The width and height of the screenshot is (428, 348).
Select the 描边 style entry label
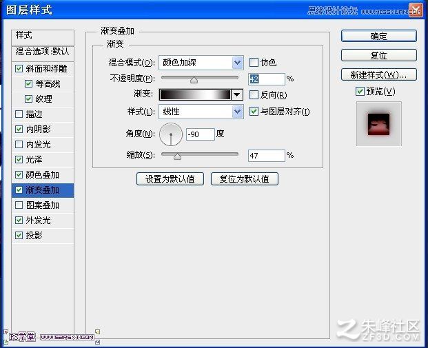[34, 114]
